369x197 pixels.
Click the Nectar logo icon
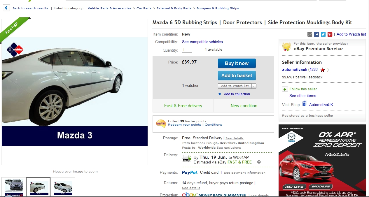click(x=161, y=123)
